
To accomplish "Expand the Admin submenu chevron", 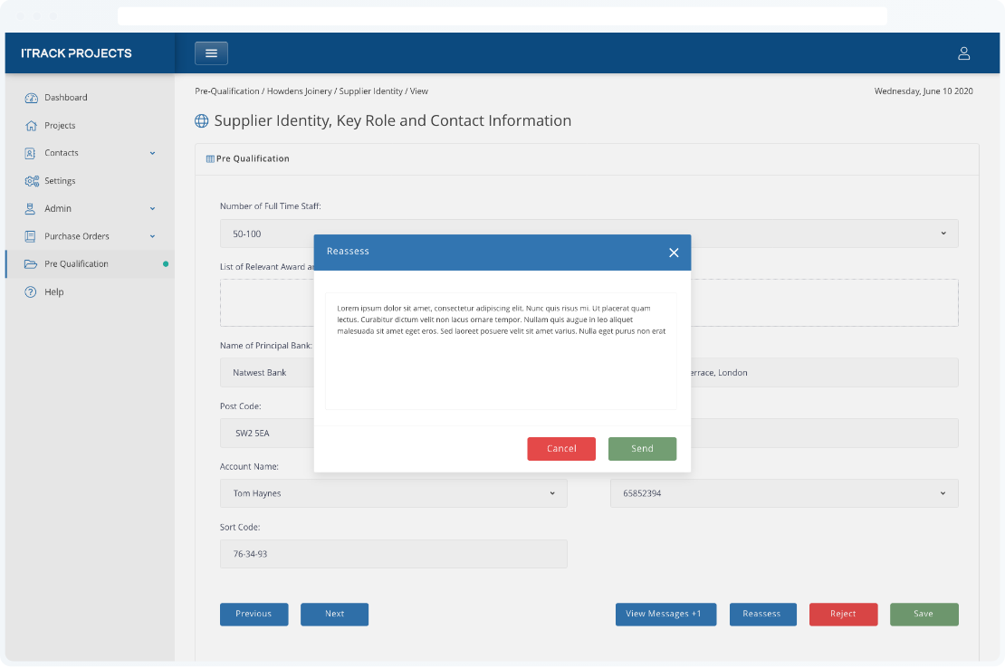I will 152,209.
